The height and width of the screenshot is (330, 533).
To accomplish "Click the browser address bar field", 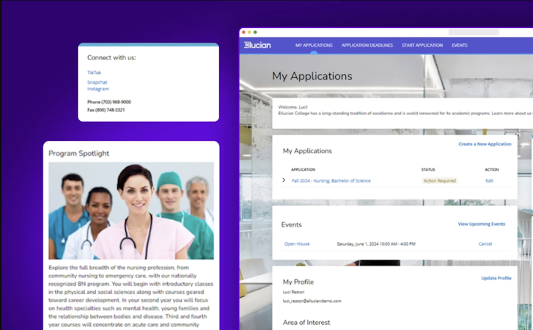I will pos(474,32).
